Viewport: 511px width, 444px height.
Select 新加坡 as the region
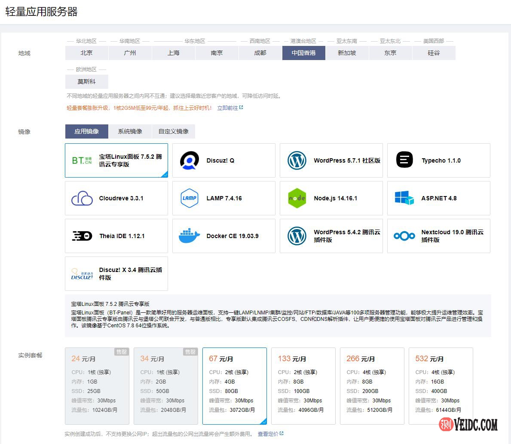pyautogui.click(x=347, y=53)
